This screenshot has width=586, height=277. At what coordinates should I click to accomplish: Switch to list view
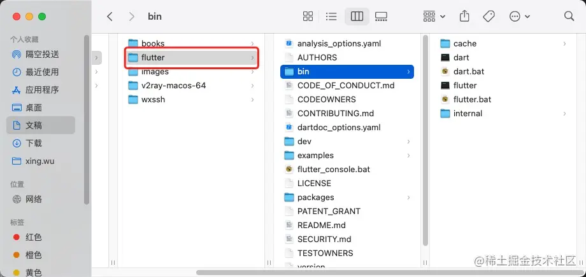331,16
